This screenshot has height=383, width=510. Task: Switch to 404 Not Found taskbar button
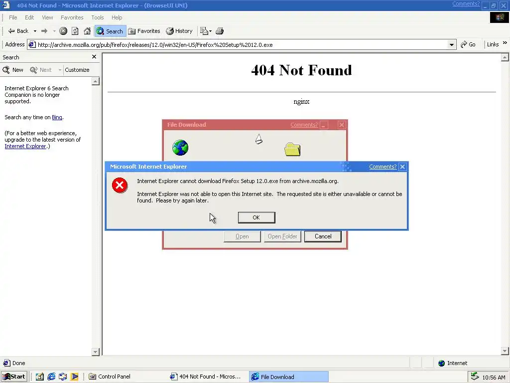tap(207, 377)
